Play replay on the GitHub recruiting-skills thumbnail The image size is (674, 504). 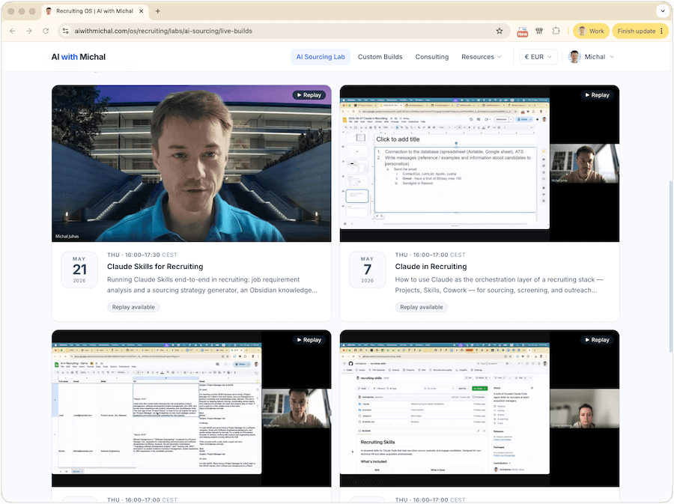(x=597, y=340)
